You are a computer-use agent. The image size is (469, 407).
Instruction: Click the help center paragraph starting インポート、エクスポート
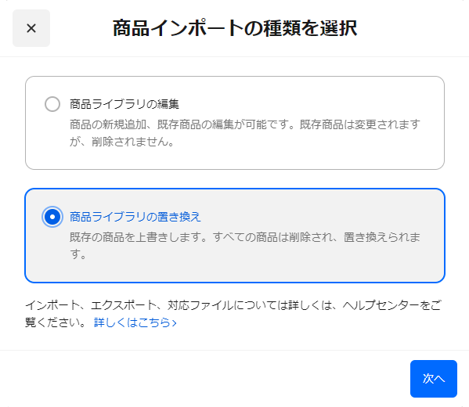click(x=233, y=314)
